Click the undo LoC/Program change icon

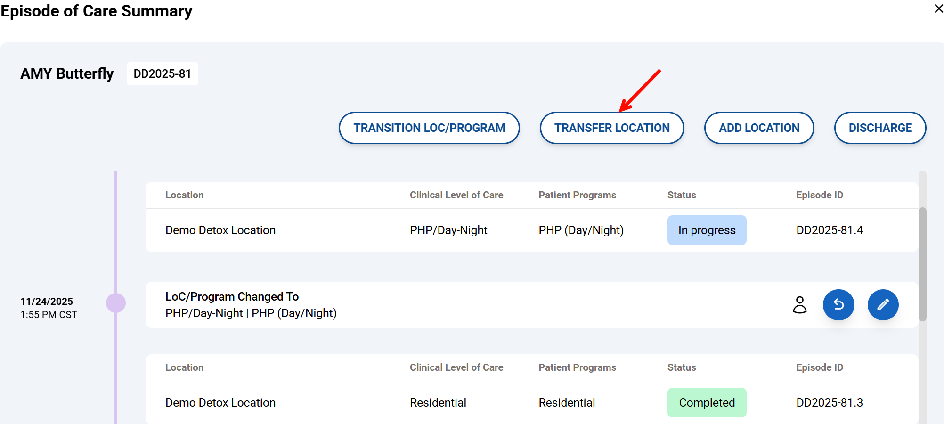click(838, 305)
